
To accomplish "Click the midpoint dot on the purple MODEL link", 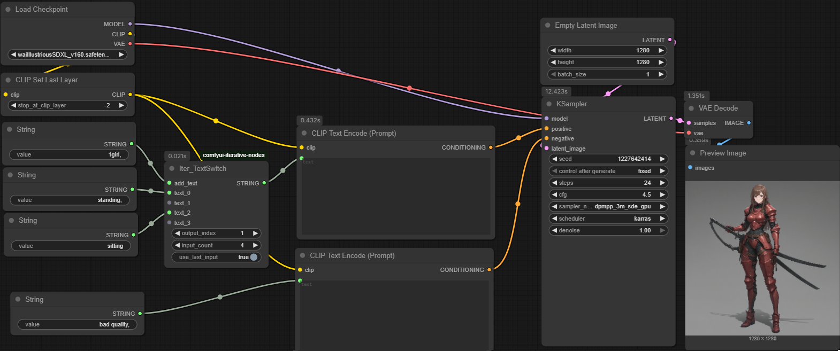I will [x=338, y=71].
